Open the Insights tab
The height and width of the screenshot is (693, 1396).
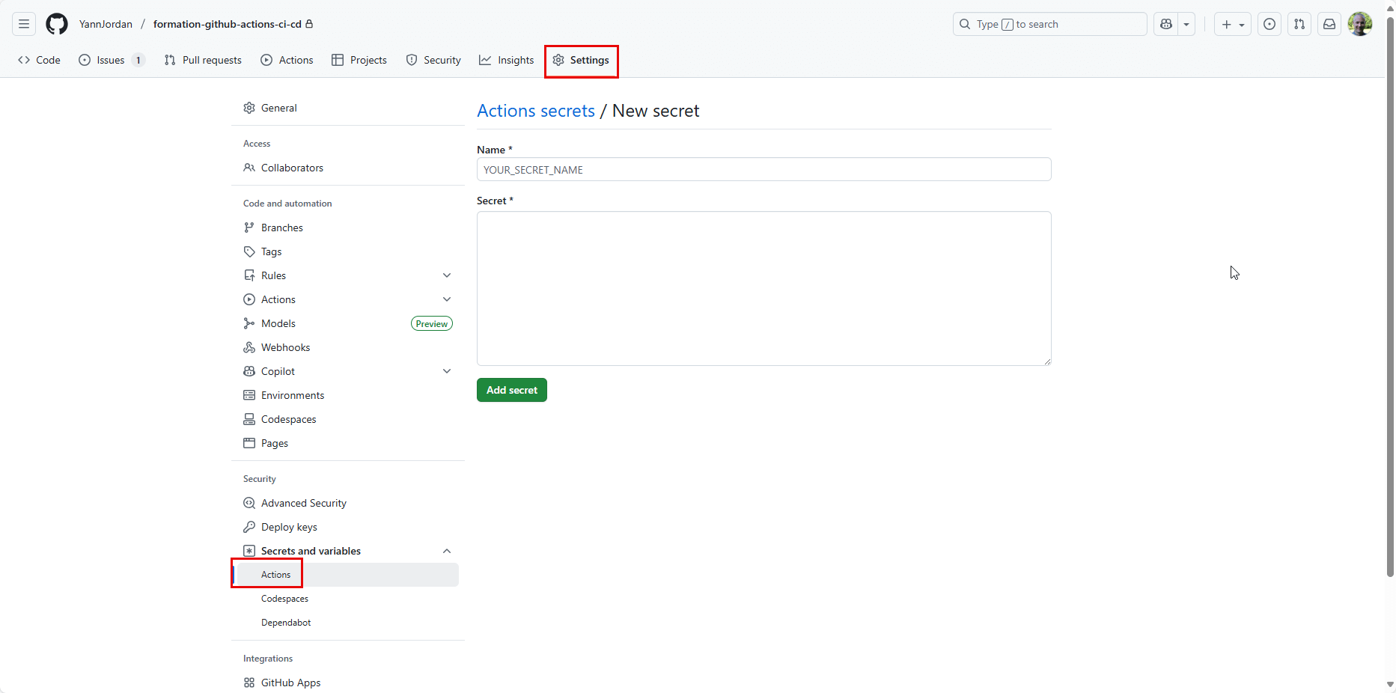506,60
